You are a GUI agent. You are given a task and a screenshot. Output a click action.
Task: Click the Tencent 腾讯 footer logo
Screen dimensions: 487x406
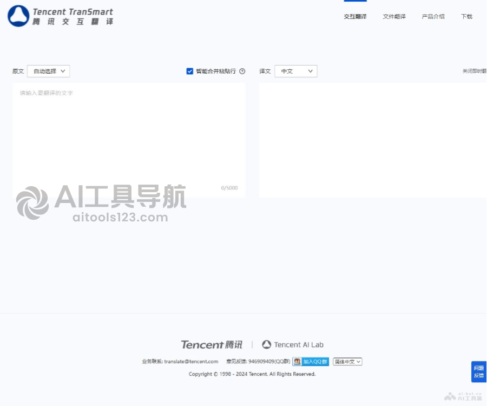point(212,344)
